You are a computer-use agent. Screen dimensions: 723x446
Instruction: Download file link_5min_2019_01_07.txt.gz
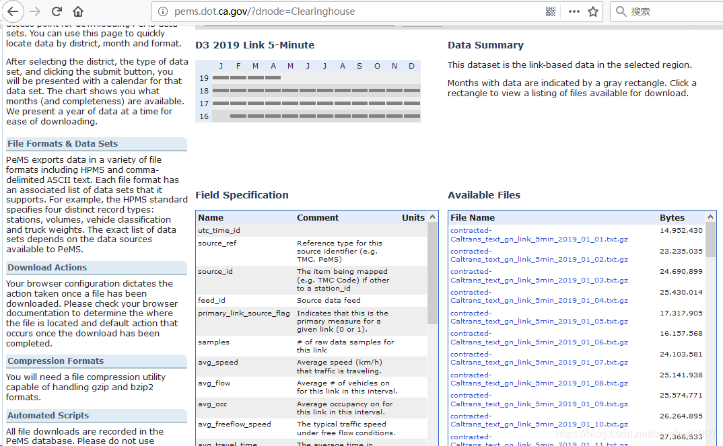[539, 358]
